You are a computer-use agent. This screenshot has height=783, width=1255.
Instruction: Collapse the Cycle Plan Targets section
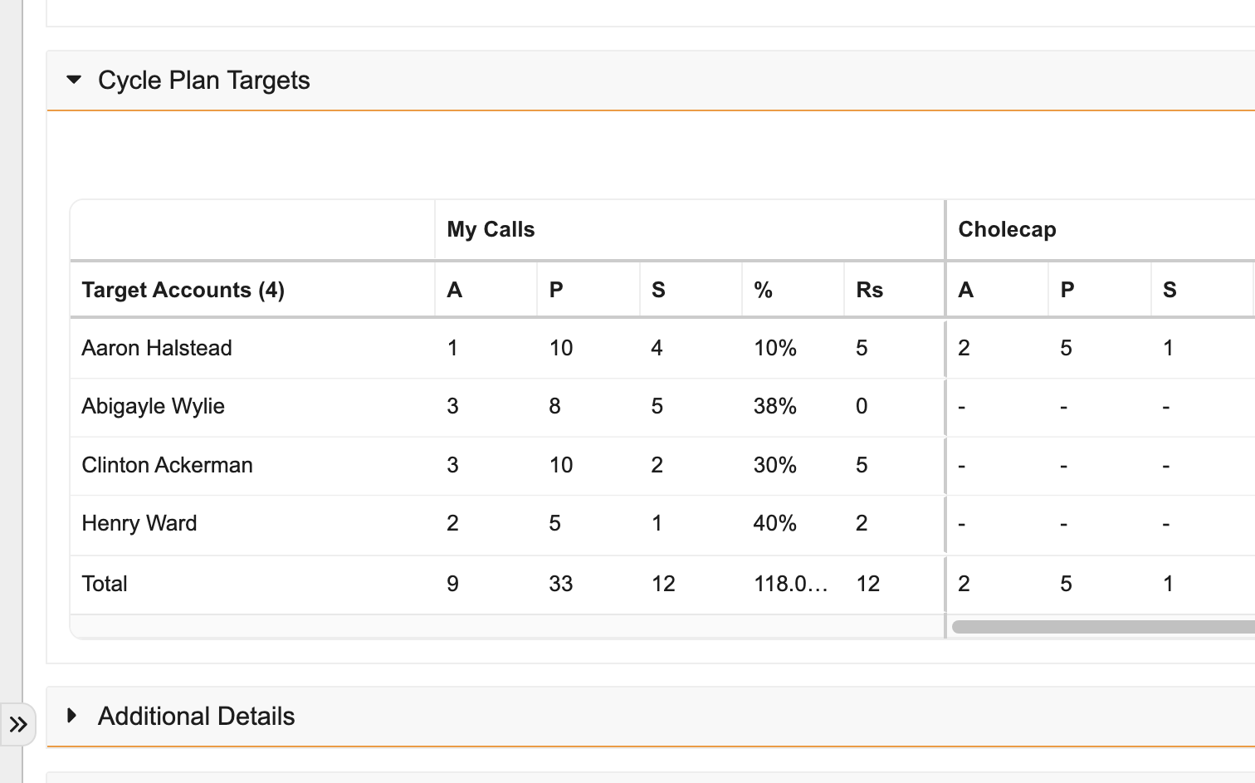(x=74, y=81)
